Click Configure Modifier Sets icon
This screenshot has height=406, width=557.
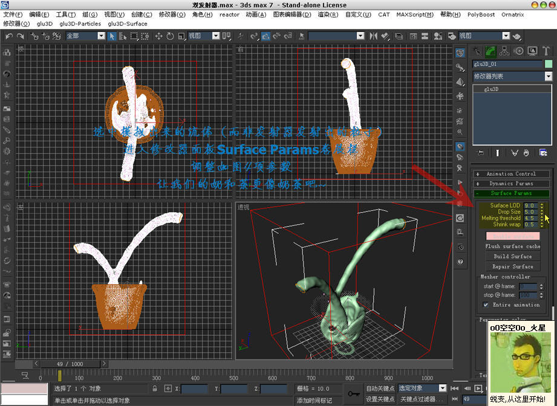pyautogui.click(x=543, y=153)
